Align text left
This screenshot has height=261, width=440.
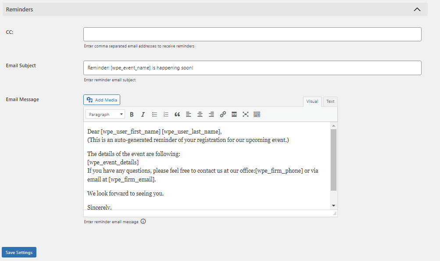tap(189, 114)
